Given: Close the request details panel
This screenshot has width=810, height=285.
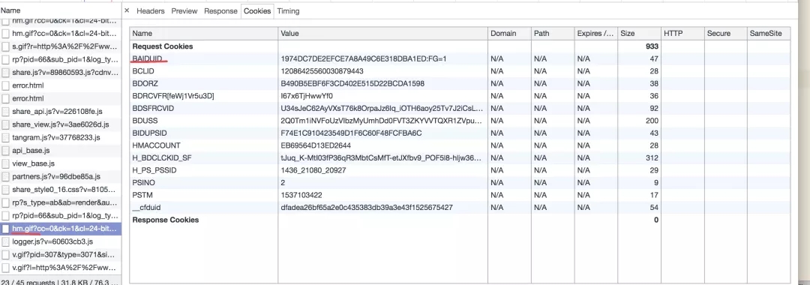Looking at the screenshot, I should click(x=127, y=10).
